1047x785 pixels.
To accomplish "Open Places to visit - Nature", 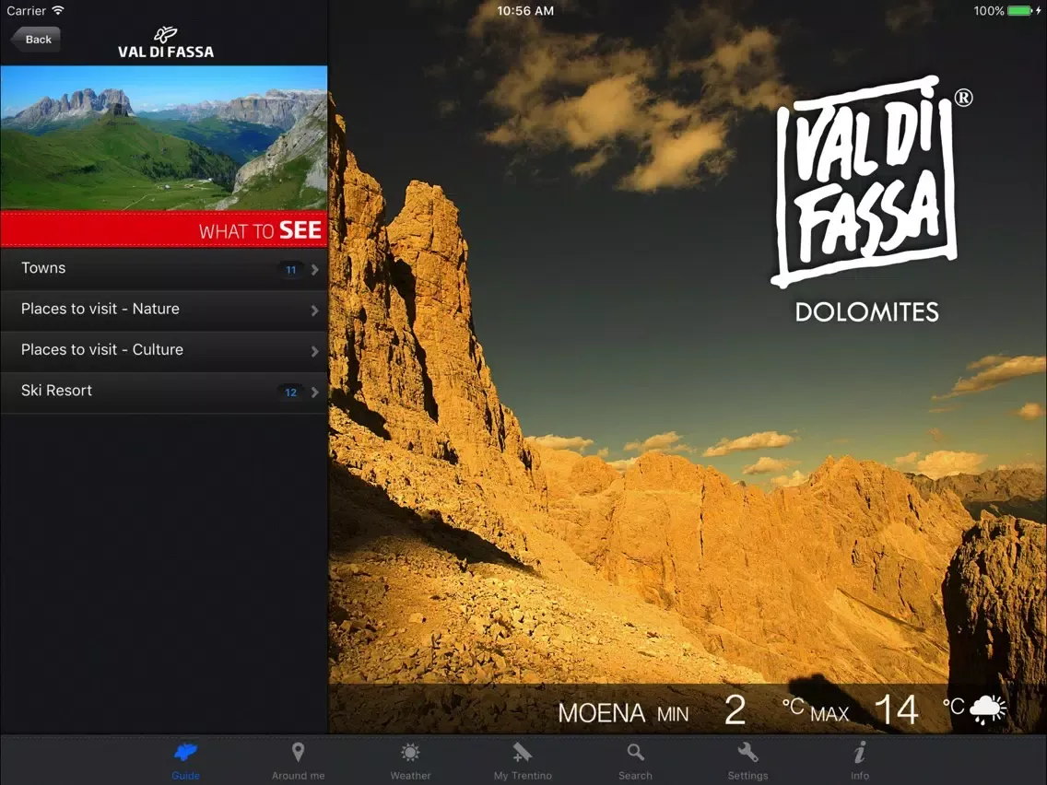I will click(164, 310).
